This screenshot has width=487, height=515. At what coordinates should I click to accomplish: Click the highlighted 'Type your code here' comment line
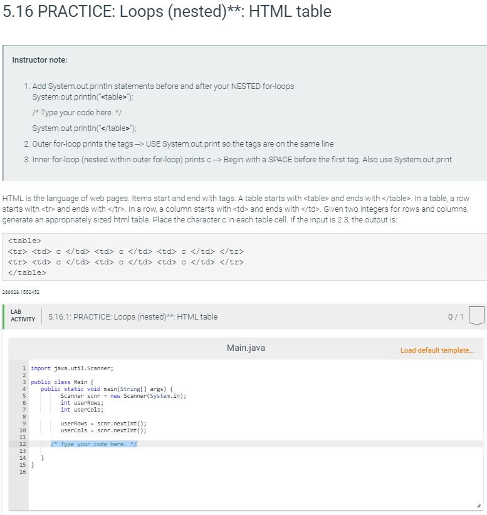click(x=94, y=444)
